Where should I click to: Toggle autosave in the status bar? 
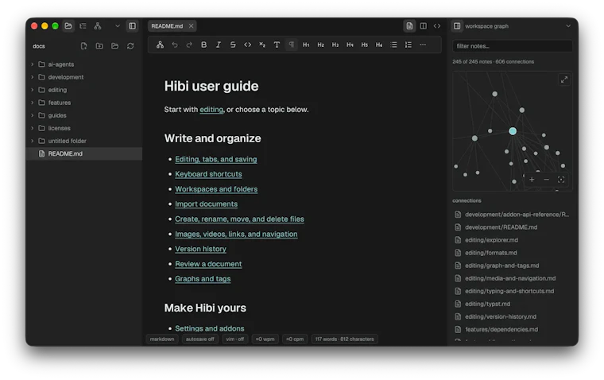[x=200, y=339]
